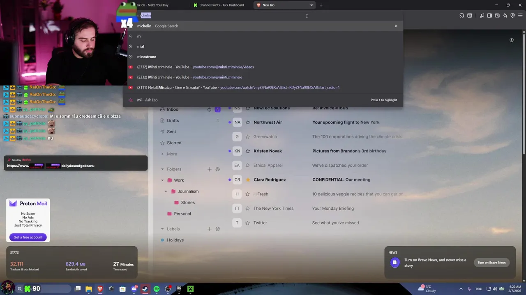Open Pictures from Brandon's 3rd birthday email
This screenshot has height=295, width=526.
pyautogui.click(x=349, y=151)
